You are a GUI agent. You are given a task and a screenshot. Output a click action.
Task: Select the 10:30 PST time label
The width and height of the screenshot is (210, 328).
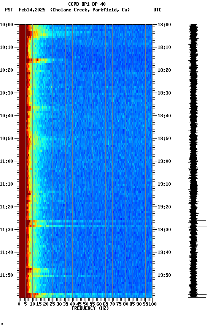click(x=6, y=93)
